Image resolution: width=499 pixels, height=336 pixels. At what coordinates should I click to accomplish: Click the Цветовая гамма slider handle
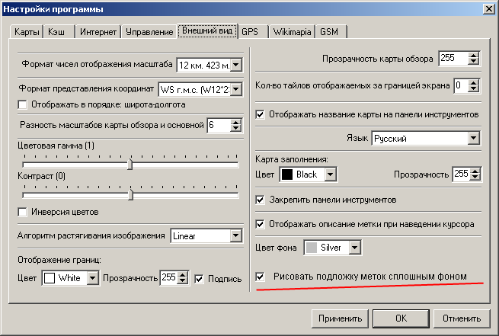[x=130, y=164]
